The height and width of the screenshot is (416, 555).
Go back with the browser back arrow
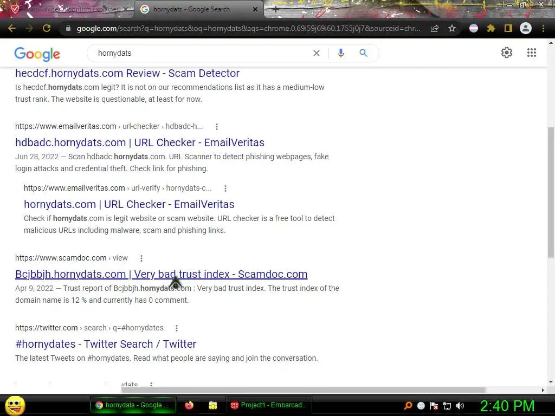(12, 28)
